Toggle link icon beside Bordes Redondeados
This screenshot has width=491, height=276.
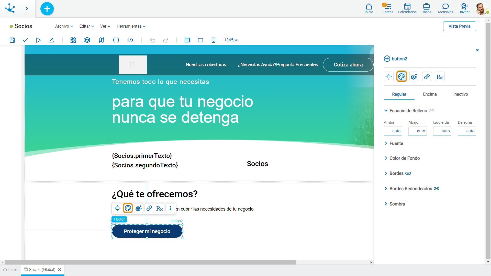[437, 189]
